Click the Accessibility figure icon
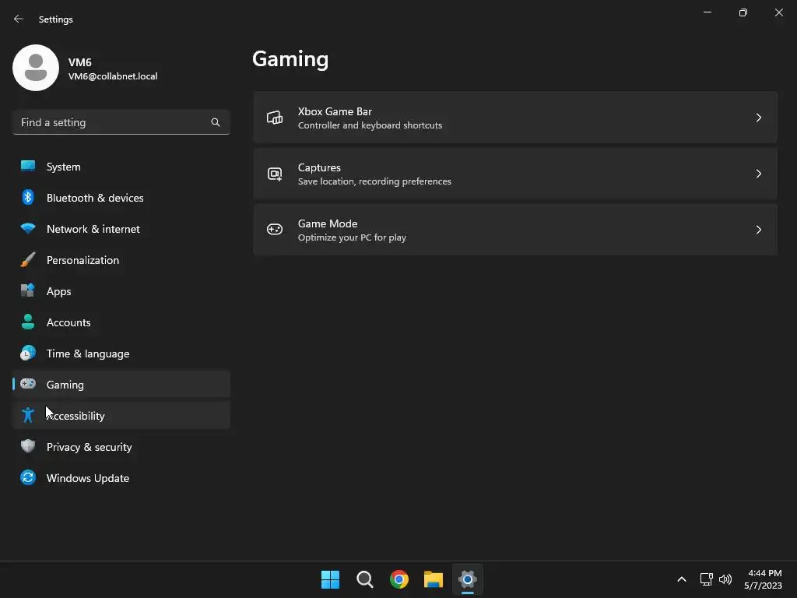The image size is (797, 598). [28, 415]
